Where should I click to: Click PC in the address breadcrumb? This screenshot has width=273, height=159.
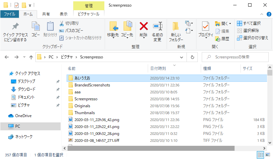(51, 57)
